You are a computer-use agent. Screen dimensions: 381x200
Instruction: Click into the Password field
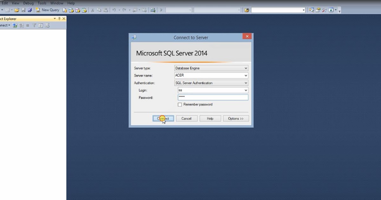pos(213,97)
